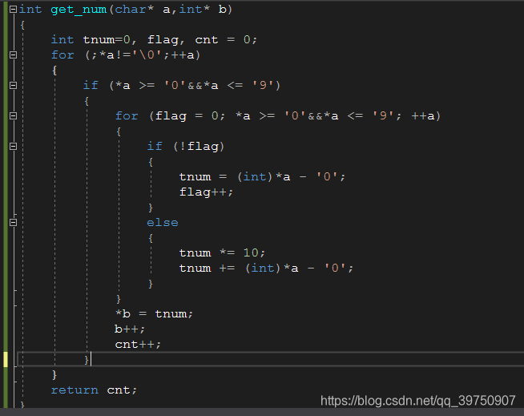Click the tnum *= 10; statement
Viewport: 524px width, 416px height.
[x=222, y=252]
